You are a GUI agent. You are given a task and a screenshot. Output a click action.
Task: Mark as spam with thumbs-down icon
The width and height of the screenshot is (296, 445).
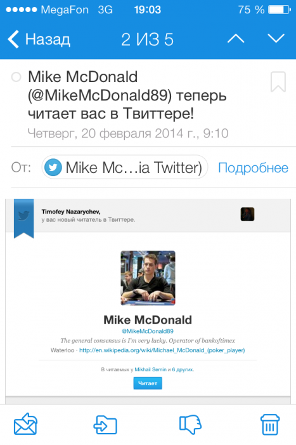(x=190, y=425)
